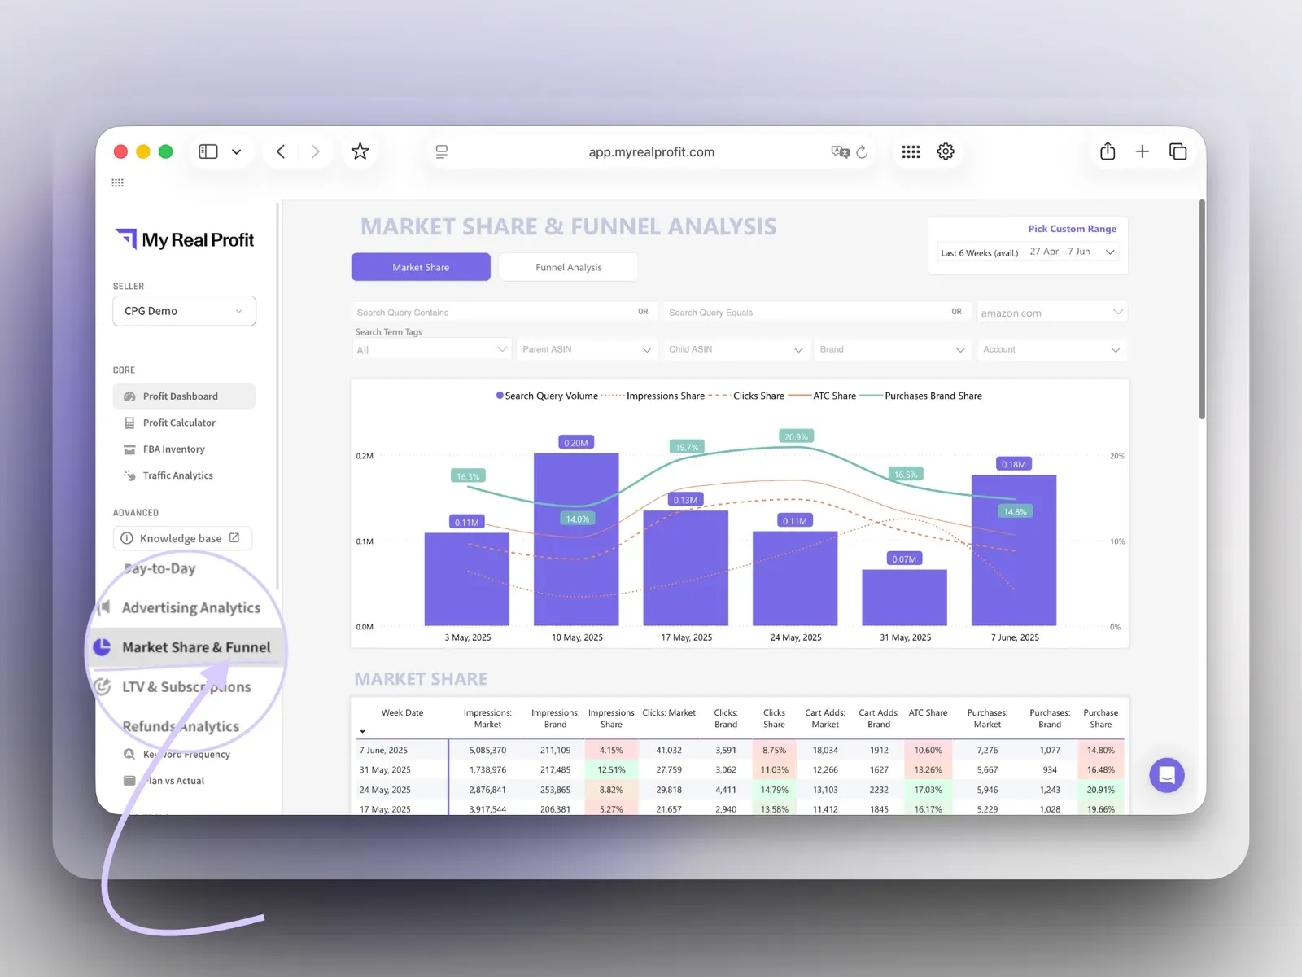Click the 7 June, 2025 table row date
The width and height of the screenshot is (1302, 977).
point(383,751)
